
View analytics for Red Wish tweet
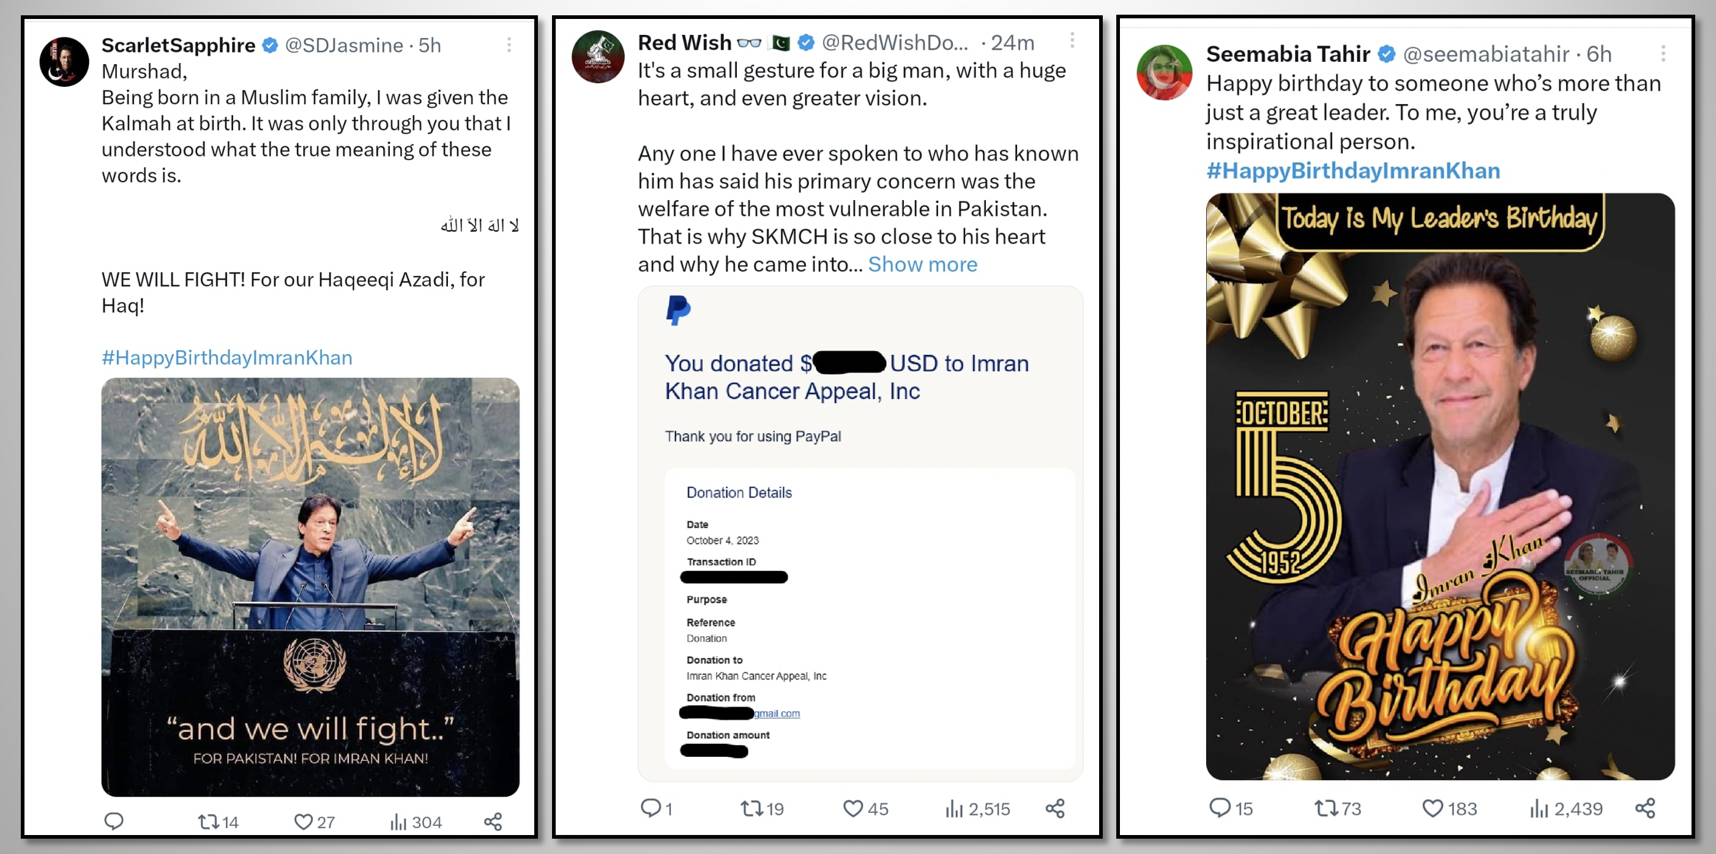(954, 809)
